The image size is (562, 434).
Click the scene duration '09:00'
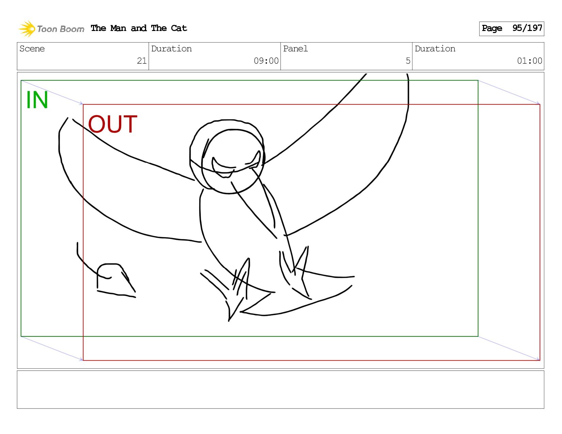[x=266, y=61]
